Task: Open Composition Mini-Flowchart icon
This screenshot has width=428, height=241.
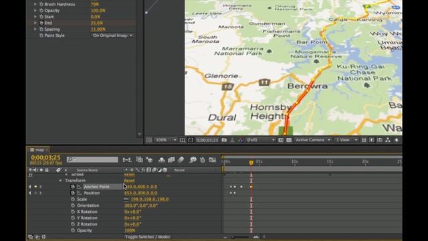Action: coord(127,159)
